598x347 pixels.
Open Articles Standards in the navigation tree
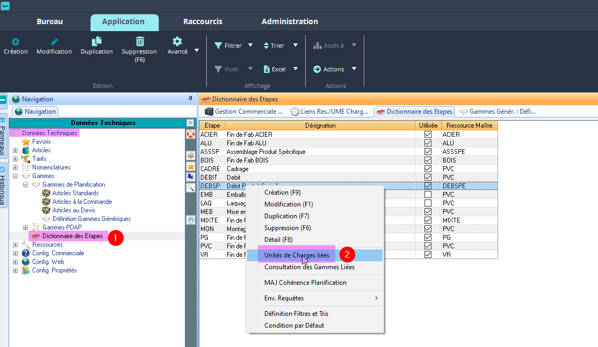coord(75,193)
